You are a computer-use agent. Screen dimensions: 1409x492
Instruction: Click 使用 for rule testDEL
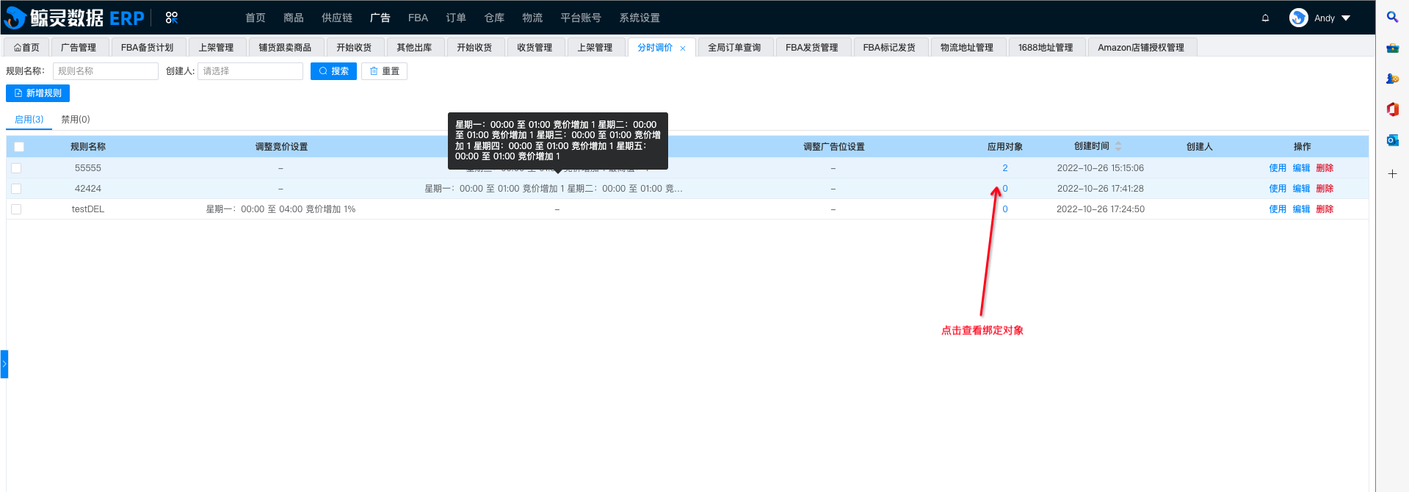[1278, 209]
